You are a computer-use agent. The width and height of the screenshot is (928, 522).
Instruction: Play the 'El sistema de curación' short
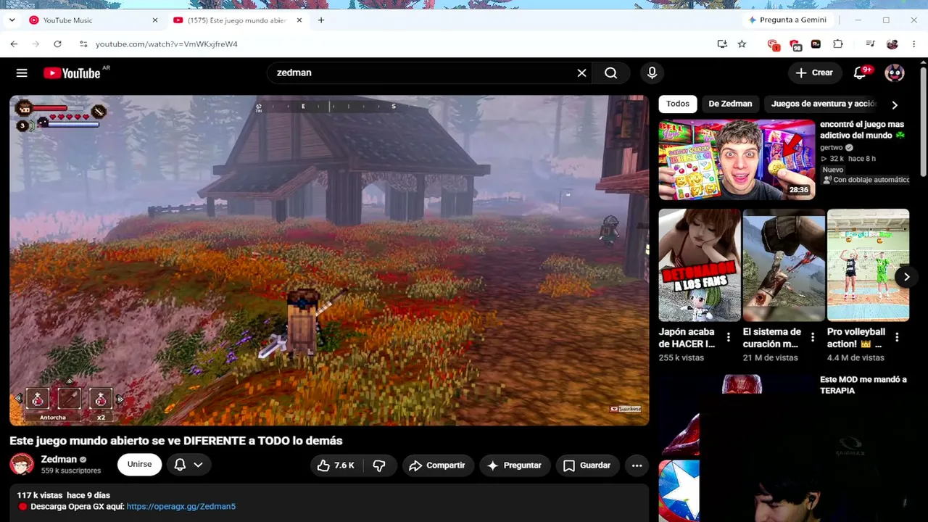tap(784, 265)
